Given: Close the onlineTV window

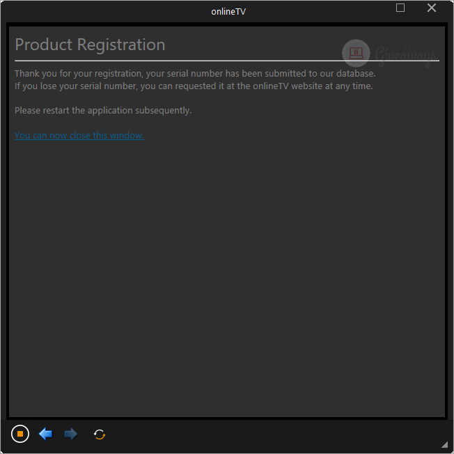Looking at the screenshot, I should tap(432, 8).
